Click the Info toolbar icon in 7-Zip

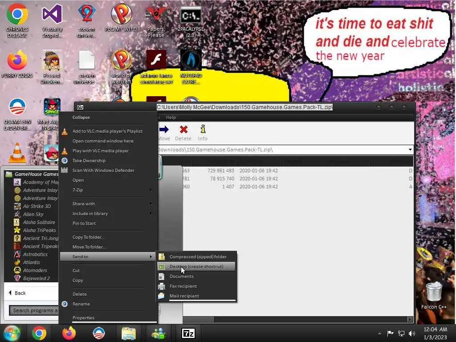point(203,133)
